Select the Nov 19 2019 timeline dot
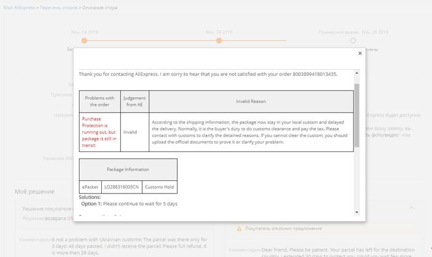The image size is (432, 257). coord(218,41)
